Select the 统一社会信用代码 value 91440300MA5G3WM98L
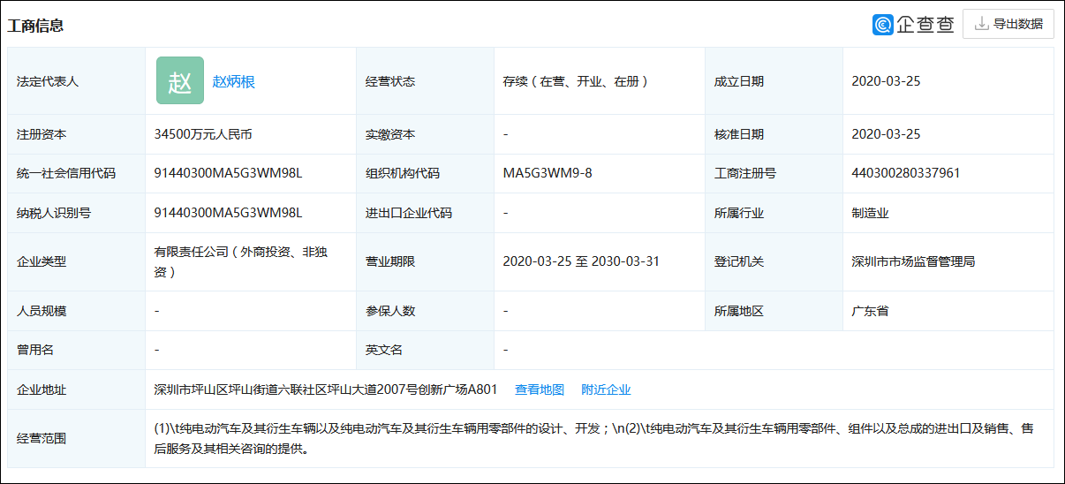The width and height of the screenshot is (1065, 484). click(x=228, y=173)
